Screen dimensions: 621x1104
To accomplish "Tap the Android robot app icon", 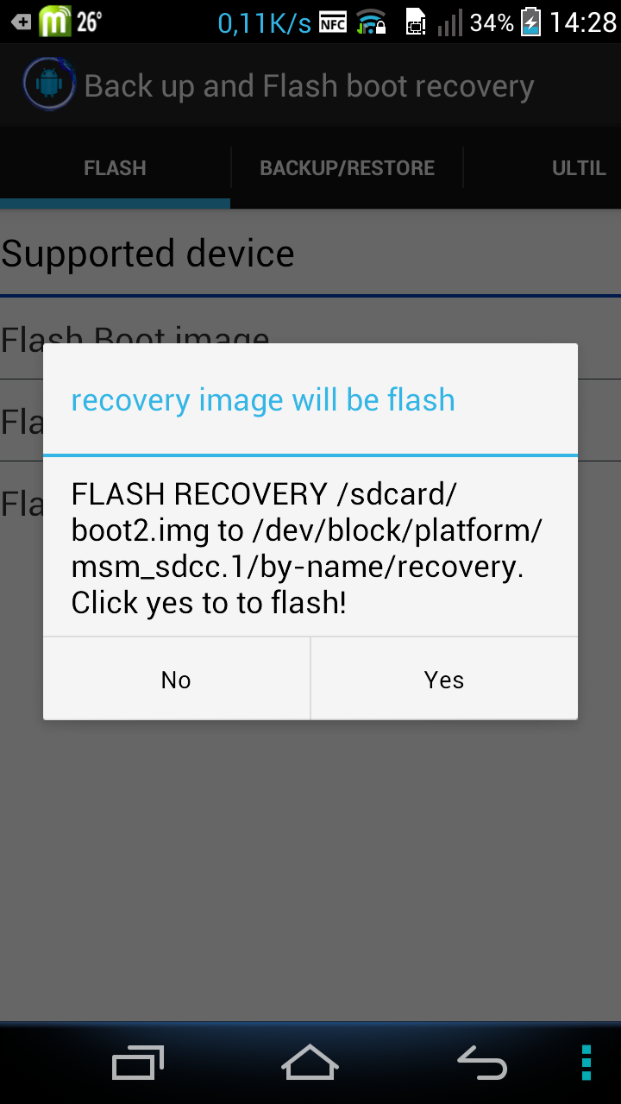I will (48, 85).
